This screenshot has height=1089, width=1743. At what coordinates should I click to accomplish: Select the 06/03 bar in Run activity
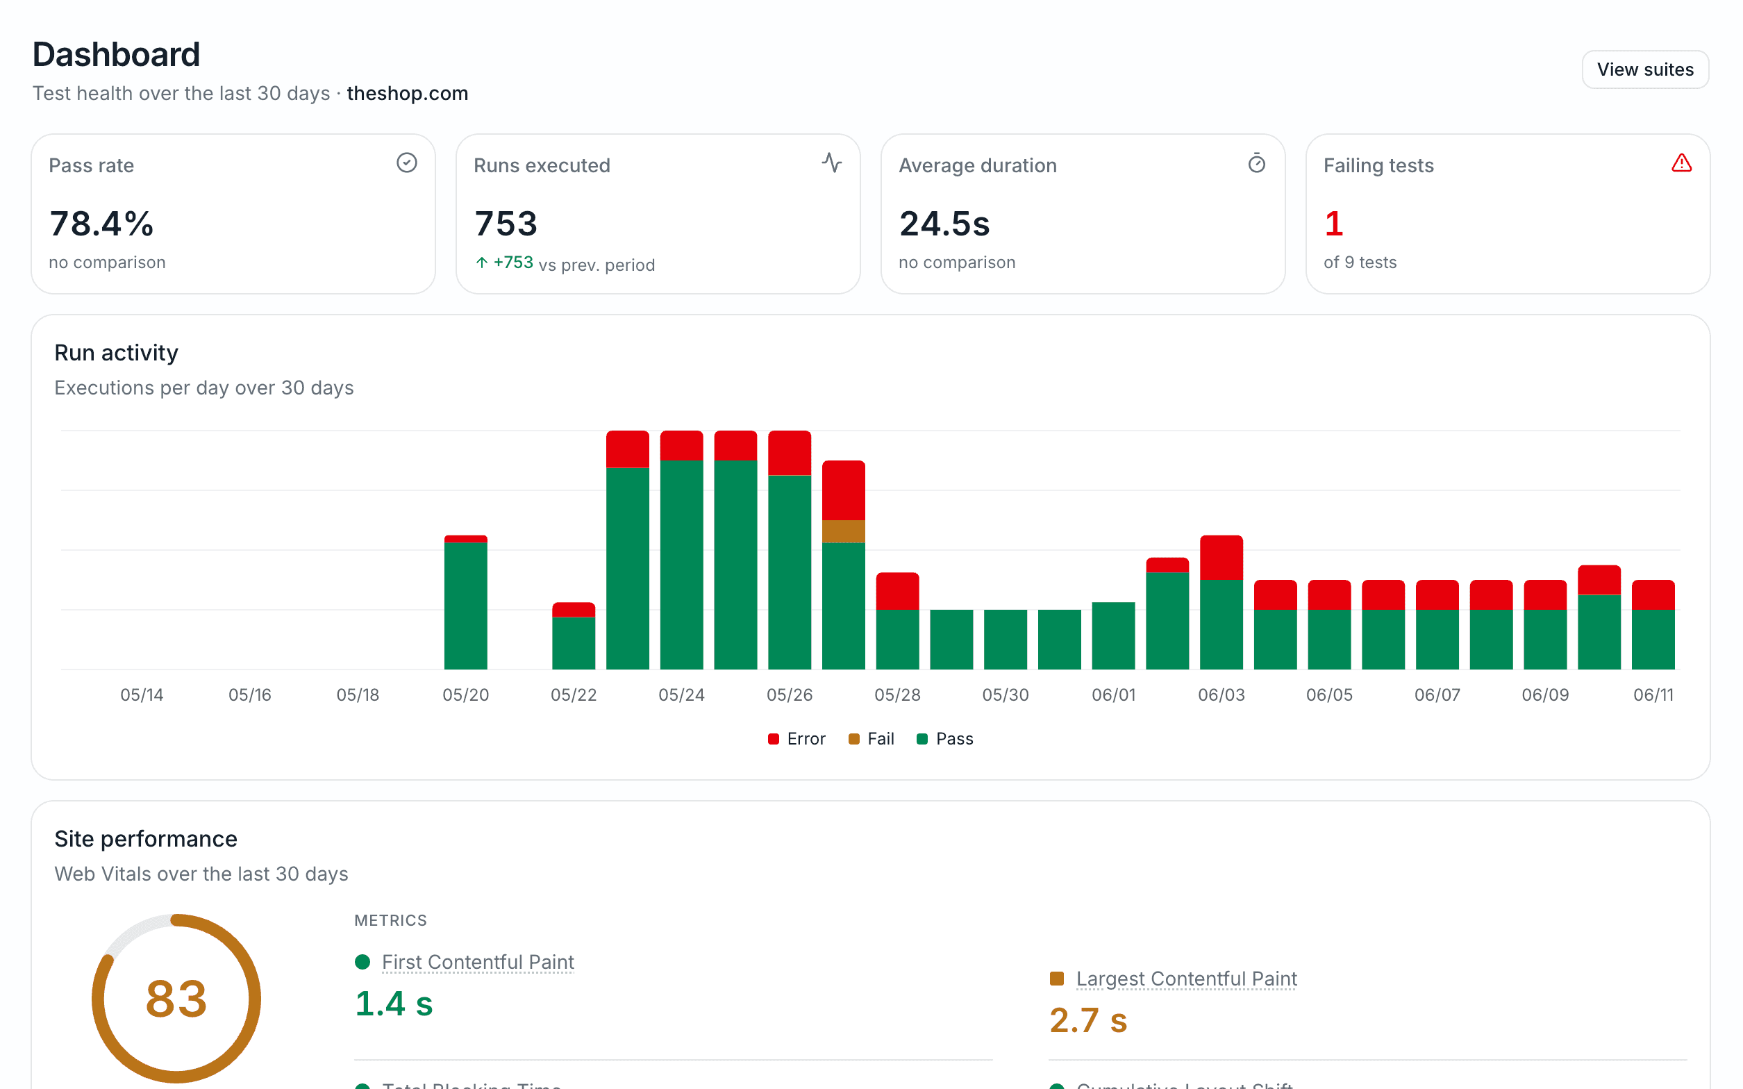[1221, 602]
